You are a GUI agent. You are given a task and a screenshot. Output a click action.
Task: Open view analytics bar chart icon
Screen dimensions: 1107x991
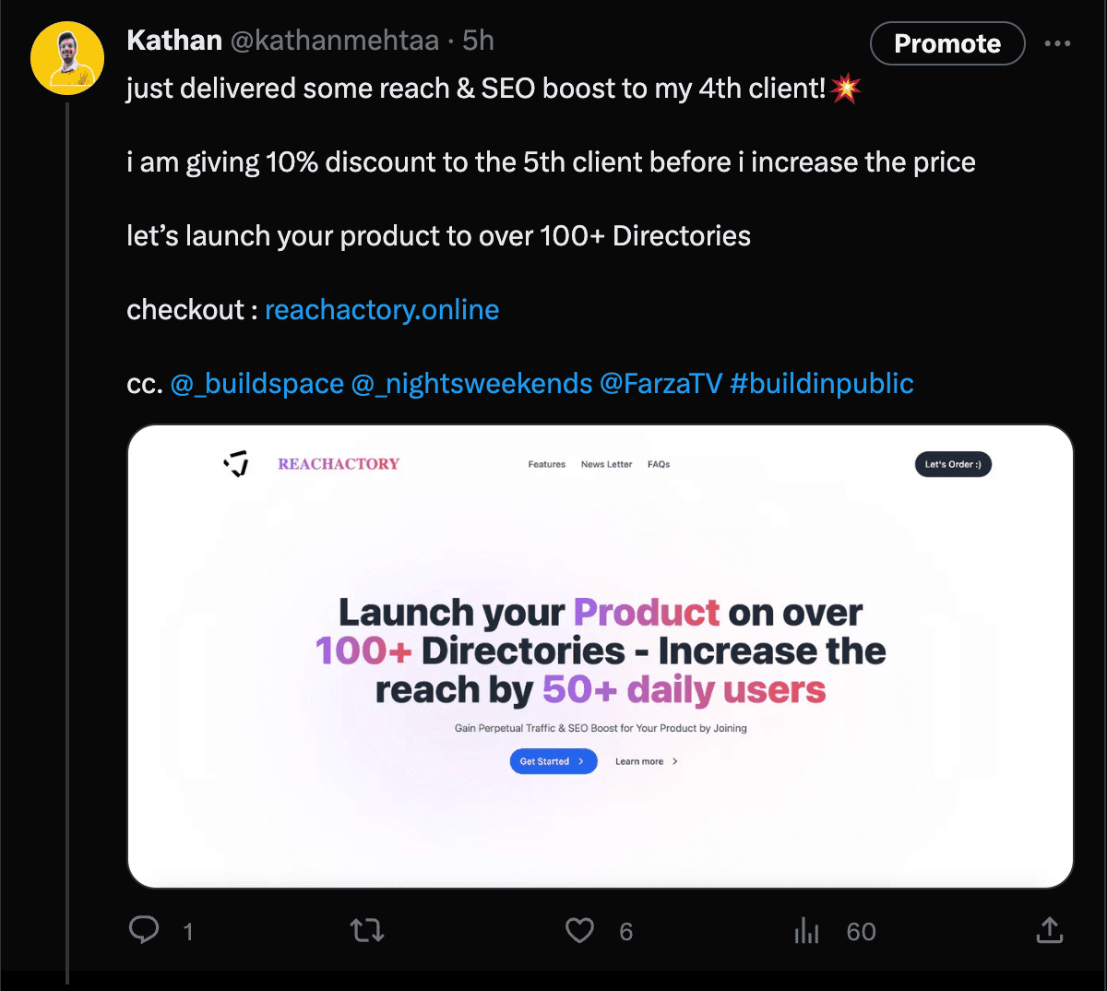point(807,930)
